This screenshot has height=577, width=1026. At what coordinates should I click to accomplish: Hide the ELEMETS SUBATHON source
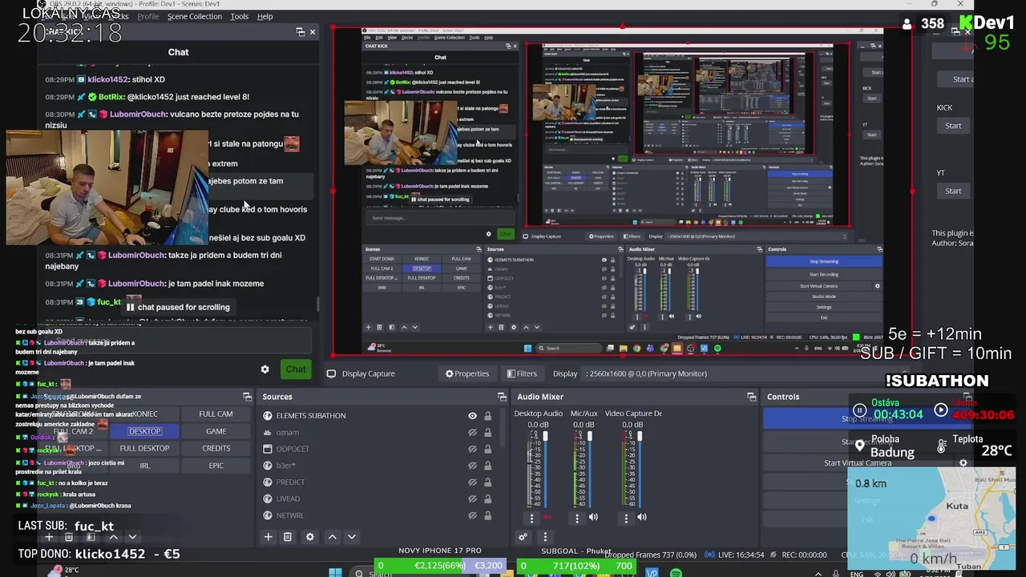pos(472,415)
